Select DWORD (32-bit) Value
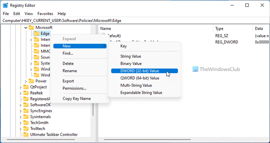Image resolution: width=270 pixels, height=143 pixels. 145,71
